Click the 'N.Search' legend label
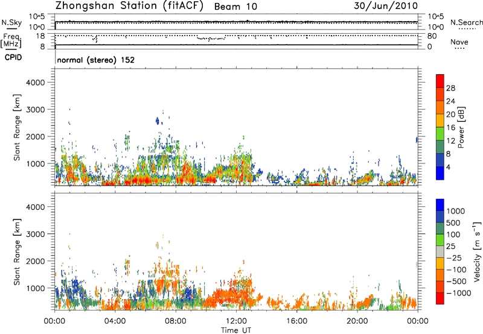 [466, 22]
